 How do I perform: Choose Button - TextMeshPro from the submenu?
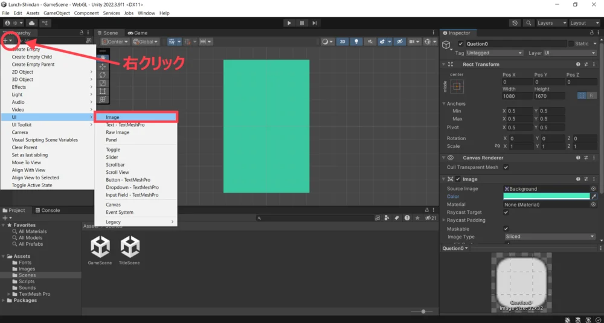[x=136, y=180]
